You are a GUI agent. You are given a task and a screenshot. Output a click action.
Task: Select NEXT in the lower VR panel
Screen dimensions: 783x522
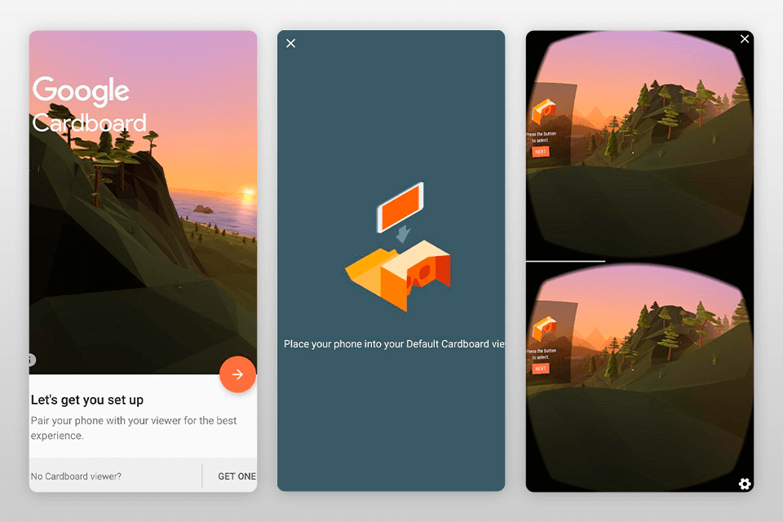tap(541, 368)
